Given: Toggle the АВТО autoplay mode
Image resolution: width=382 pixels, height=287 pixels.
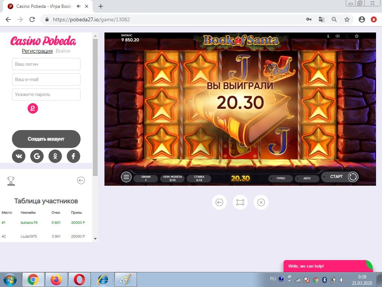Looking at the screenshot, I should click(x=306, y=178).
